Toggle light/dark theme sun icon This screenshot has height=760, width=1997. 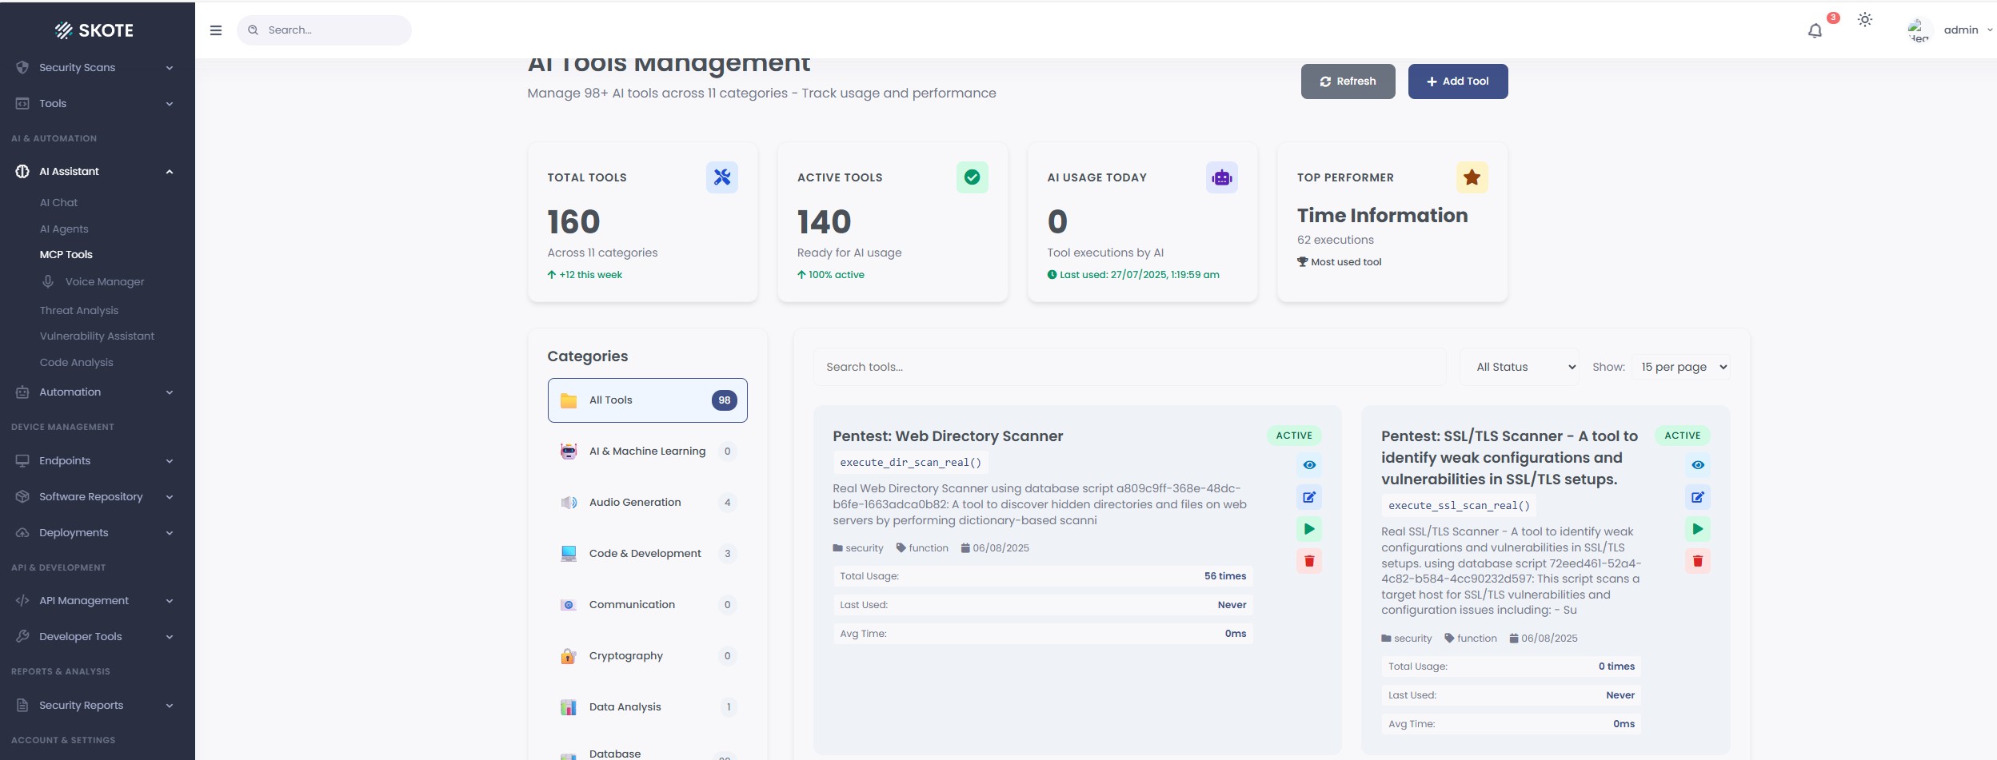pyautogui.click(x=1864, y=20)
